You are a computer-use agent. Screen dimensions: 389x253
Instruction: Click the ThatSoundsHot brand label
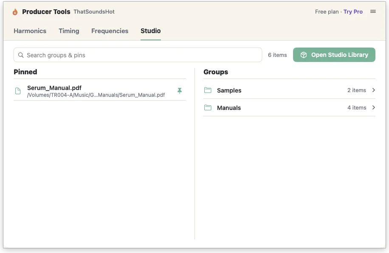click(x=94, y=11)
